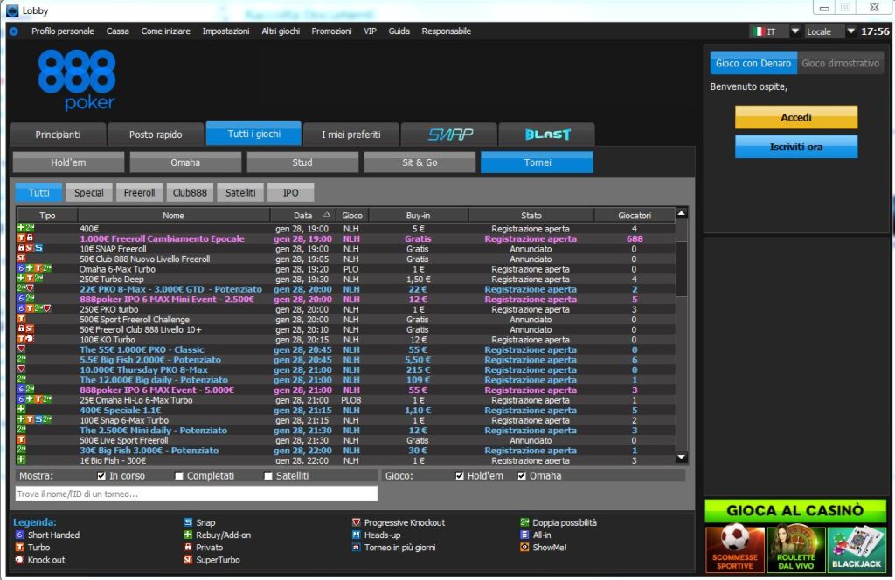Screen dimensions: 895x580
Task: Expand the IT language dropdown arrow
Action: coord(795,31)
